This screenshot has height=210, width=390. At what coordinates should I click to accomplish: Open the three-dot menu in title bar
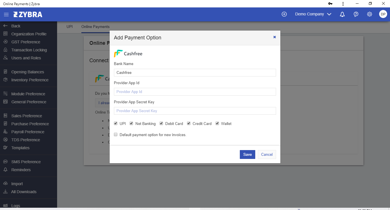tap(343, 4)
